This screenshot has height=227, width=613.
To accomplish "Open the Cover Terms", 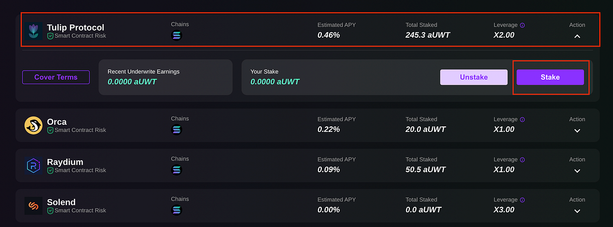I will 56,77.
